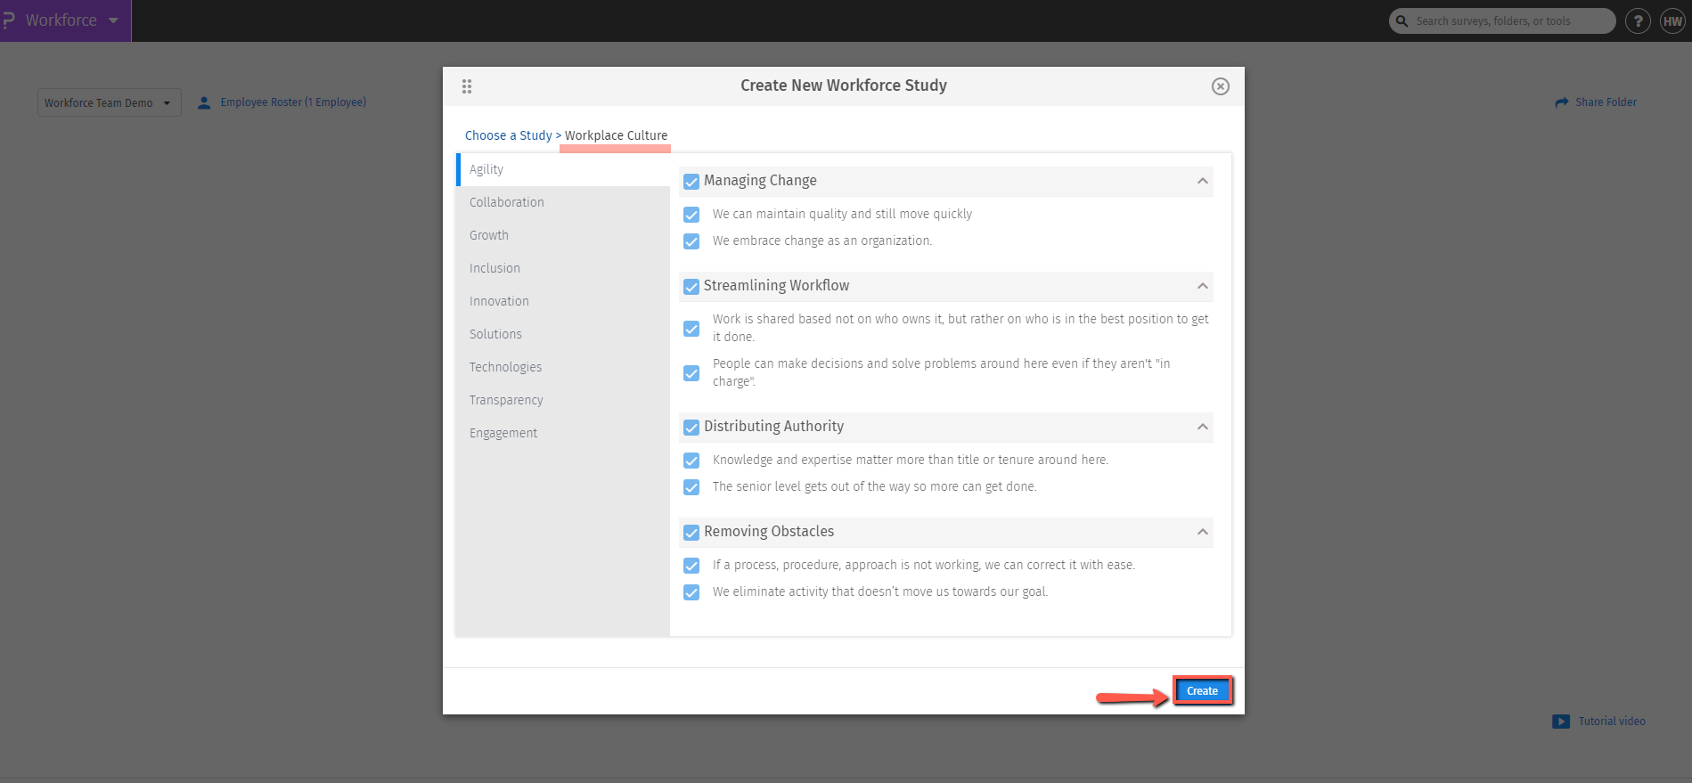Close the Create New Workforce Study dialog
This screenshot has height=783, width=1692.
[x=1221, y=86]
